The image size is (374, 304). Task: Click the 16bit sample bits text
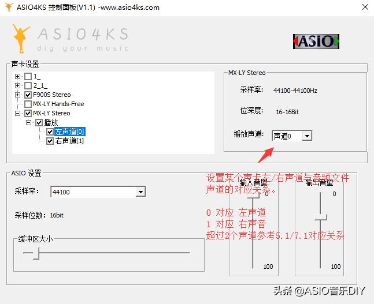[57, 215]
